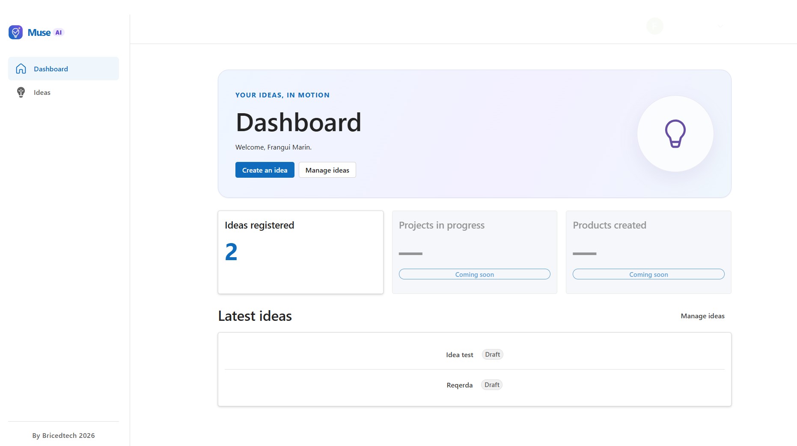Screen dimensions: 797x446
Task: Click the large Dashboard heading
Action: point(298,123)
